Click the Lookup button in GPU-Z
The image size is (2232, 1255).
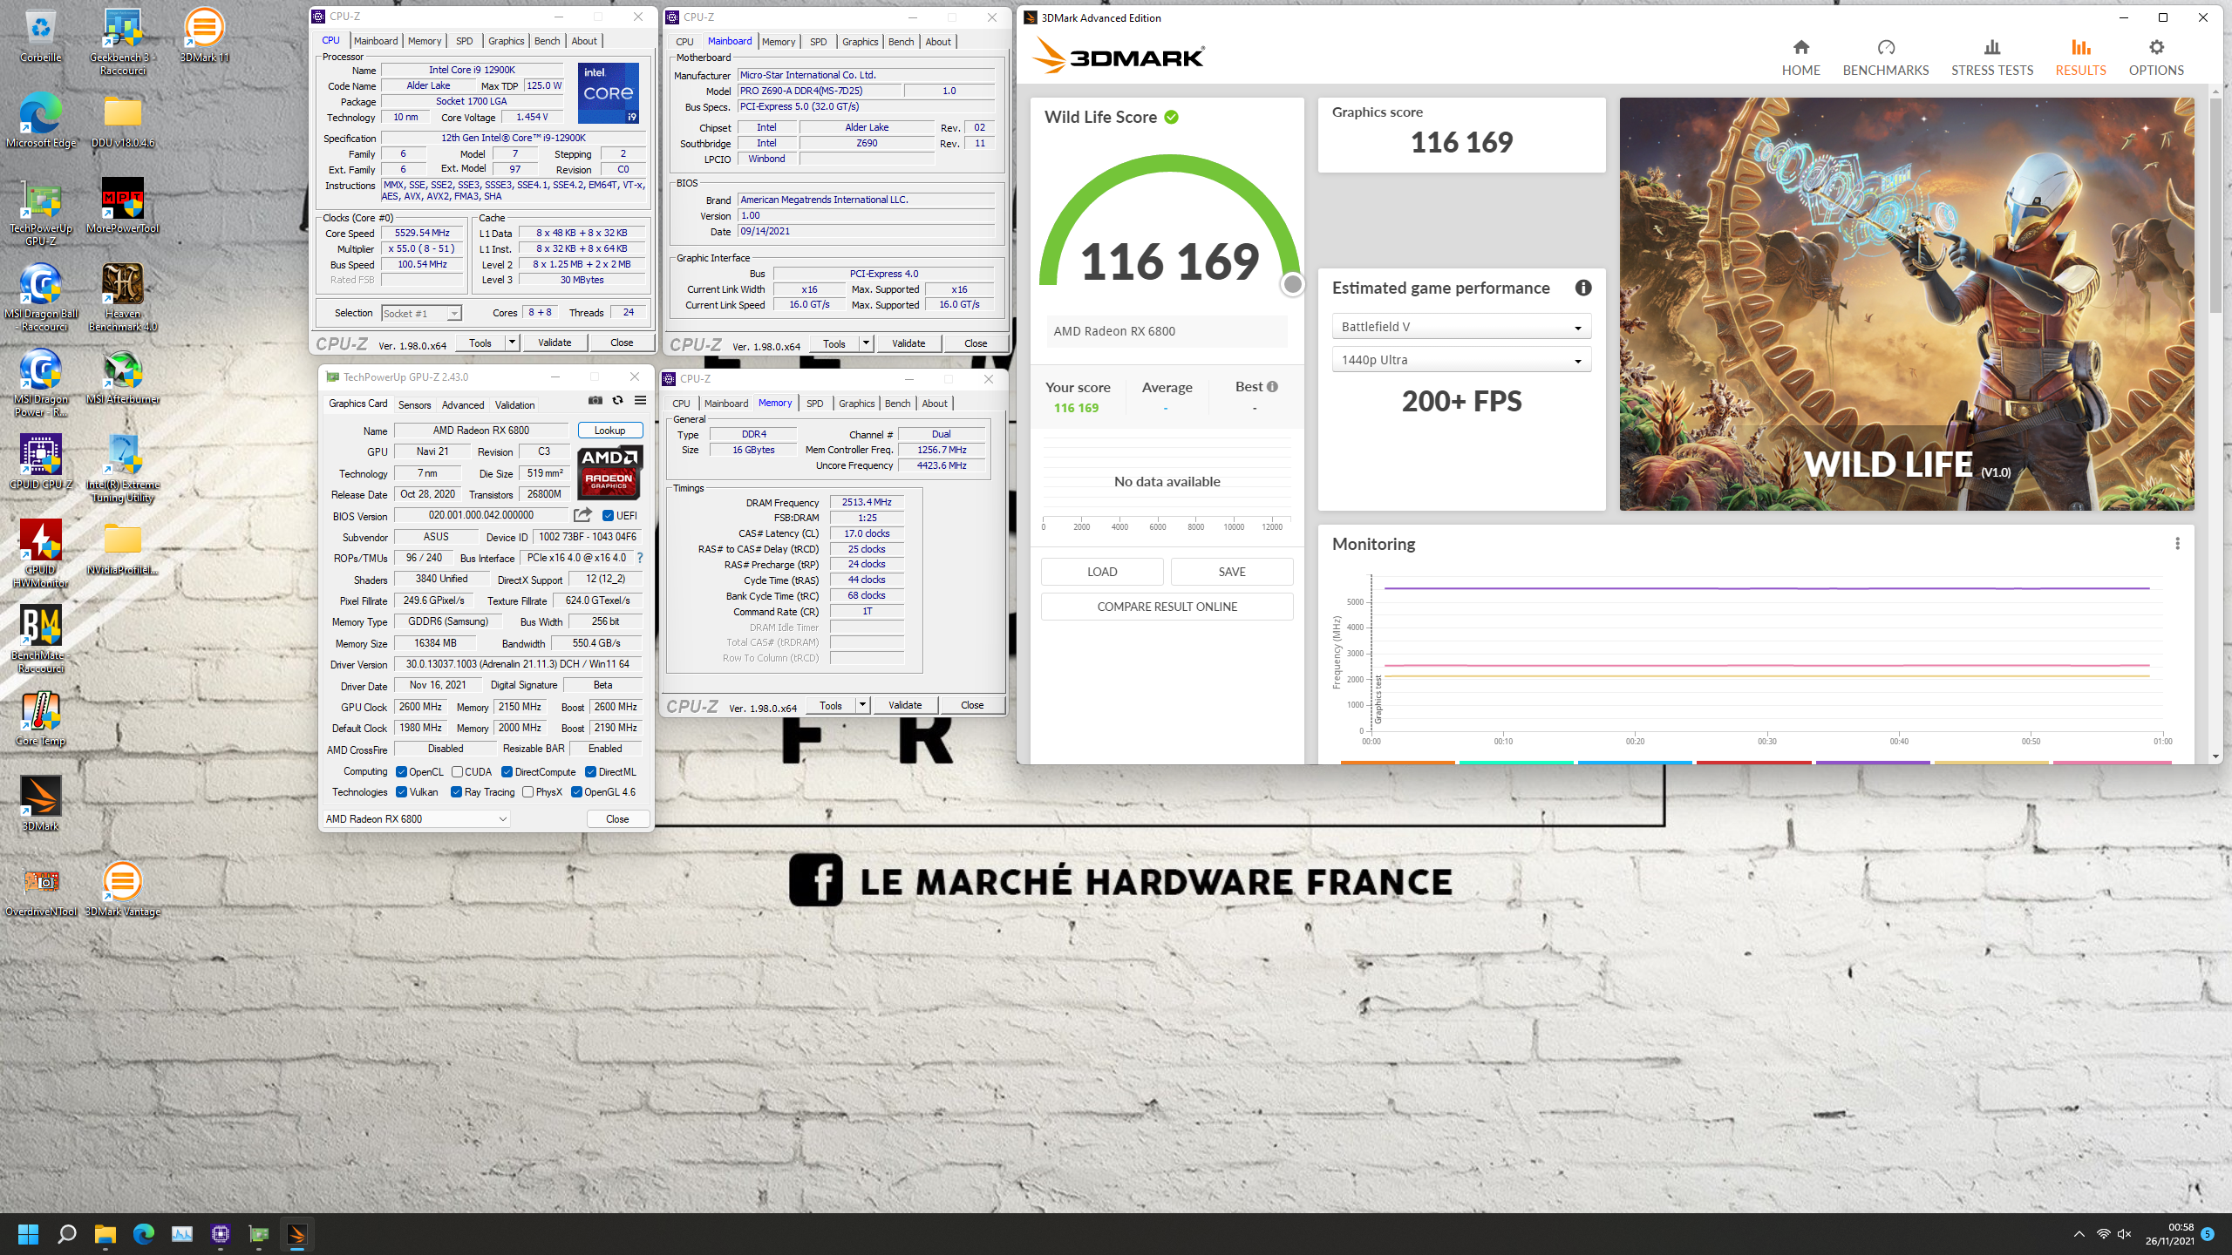coord(609,431)
